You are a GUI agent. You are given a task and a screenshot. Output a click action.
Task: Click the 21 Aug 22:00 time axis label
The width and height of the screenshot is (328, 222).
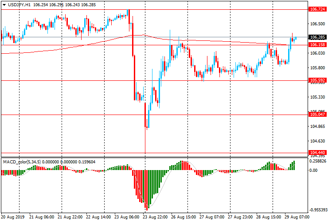point(70,217)
